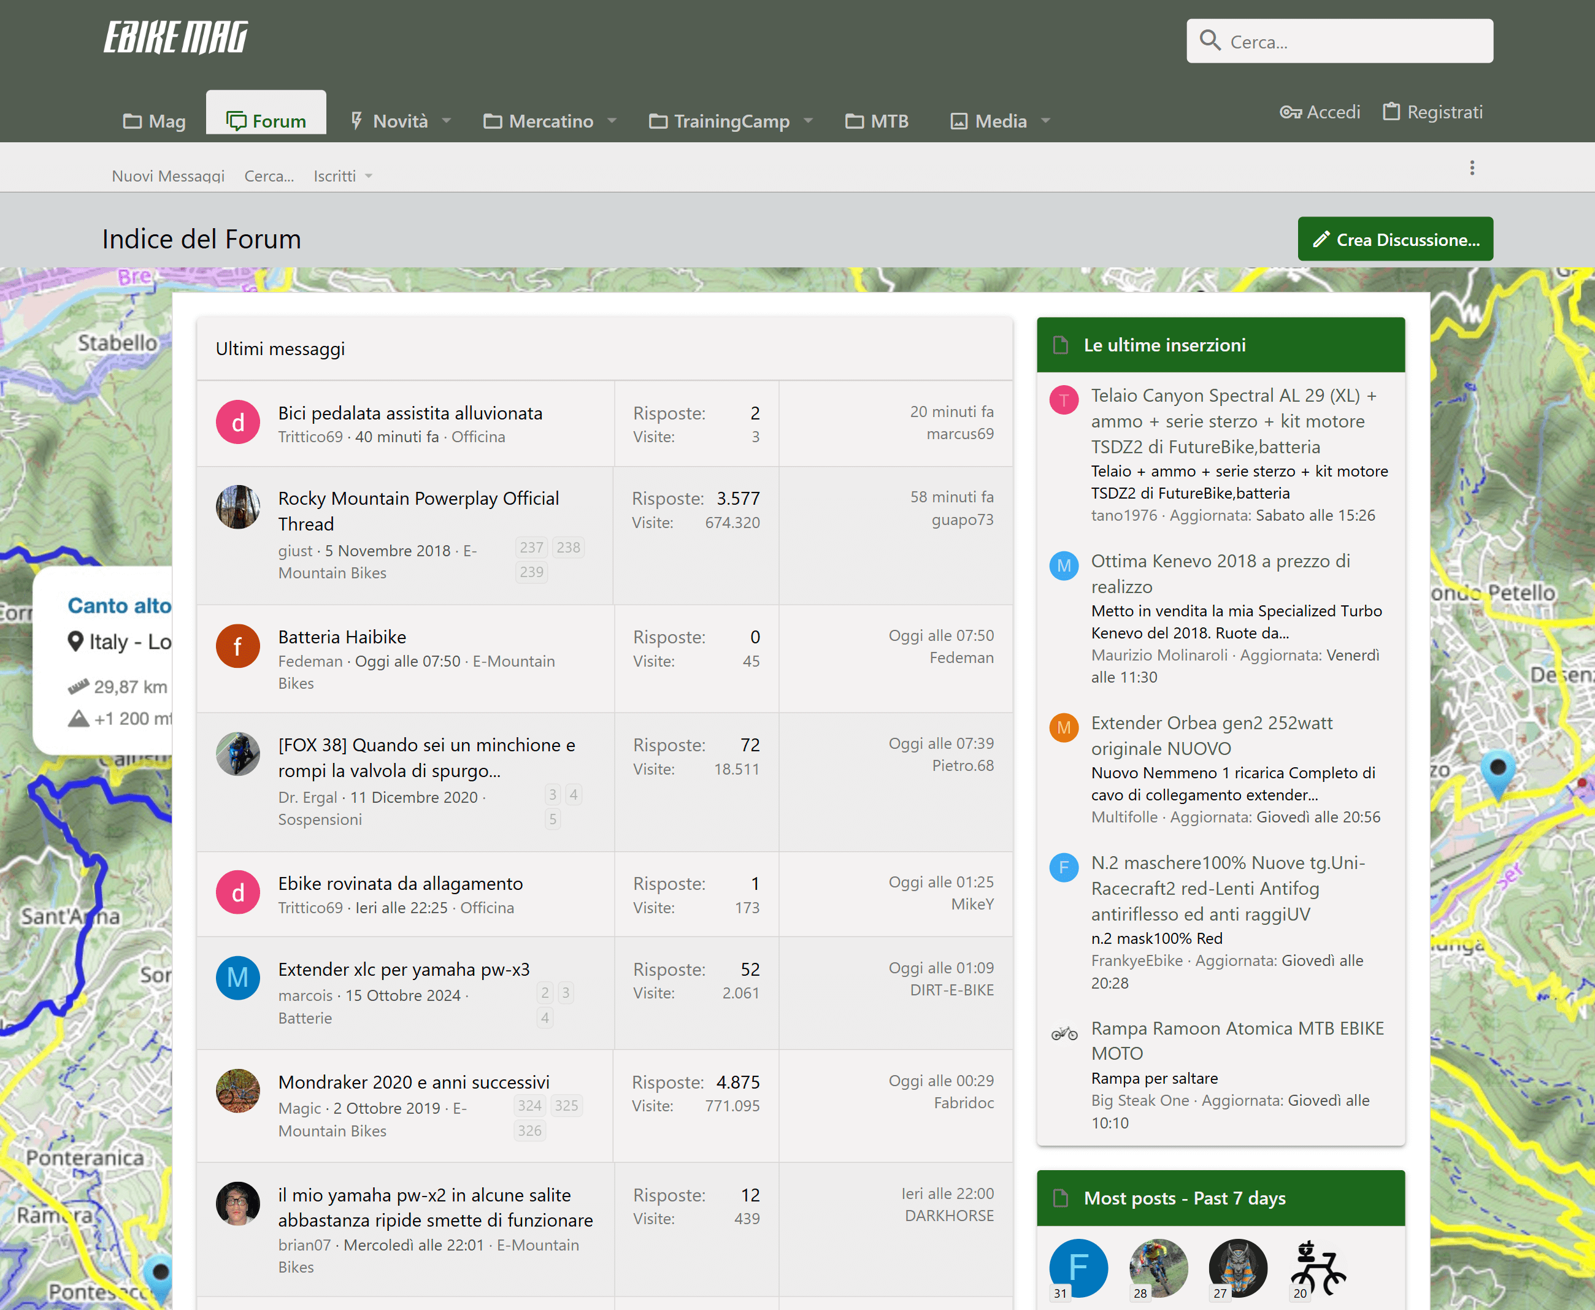This screenshot has width=1595, height=1310.
Task: Click blue 'M' avatar of Ottima Kenevo listing
Action: point(1064,565)
